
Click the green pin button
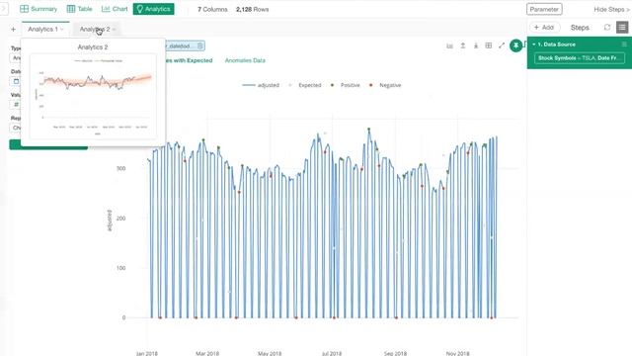click(515, 45)
